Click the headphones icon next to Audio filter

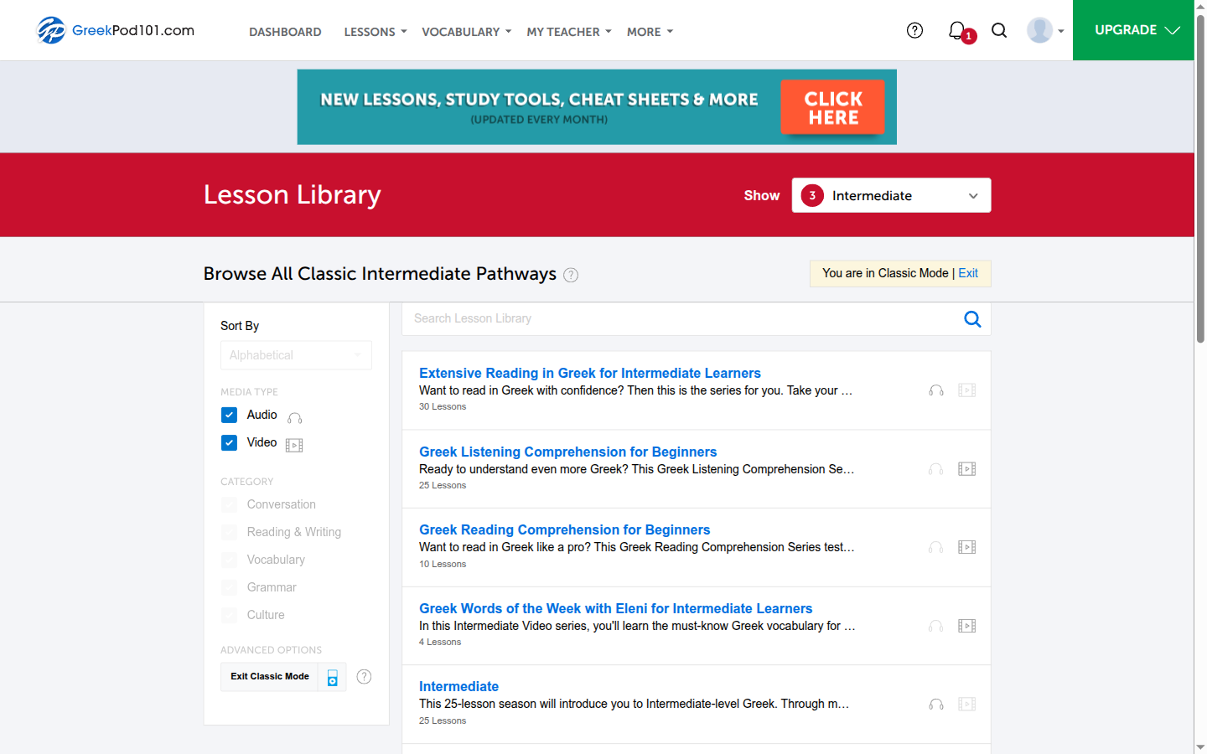pos(295,417)
